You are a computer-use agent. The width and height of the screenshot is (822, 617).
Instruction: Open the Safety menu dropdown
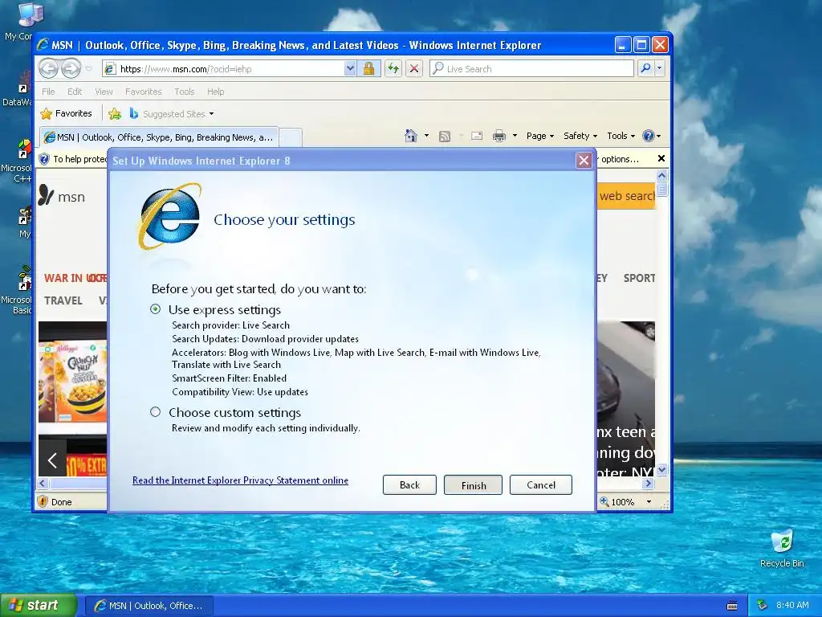[x=580, y=136]
